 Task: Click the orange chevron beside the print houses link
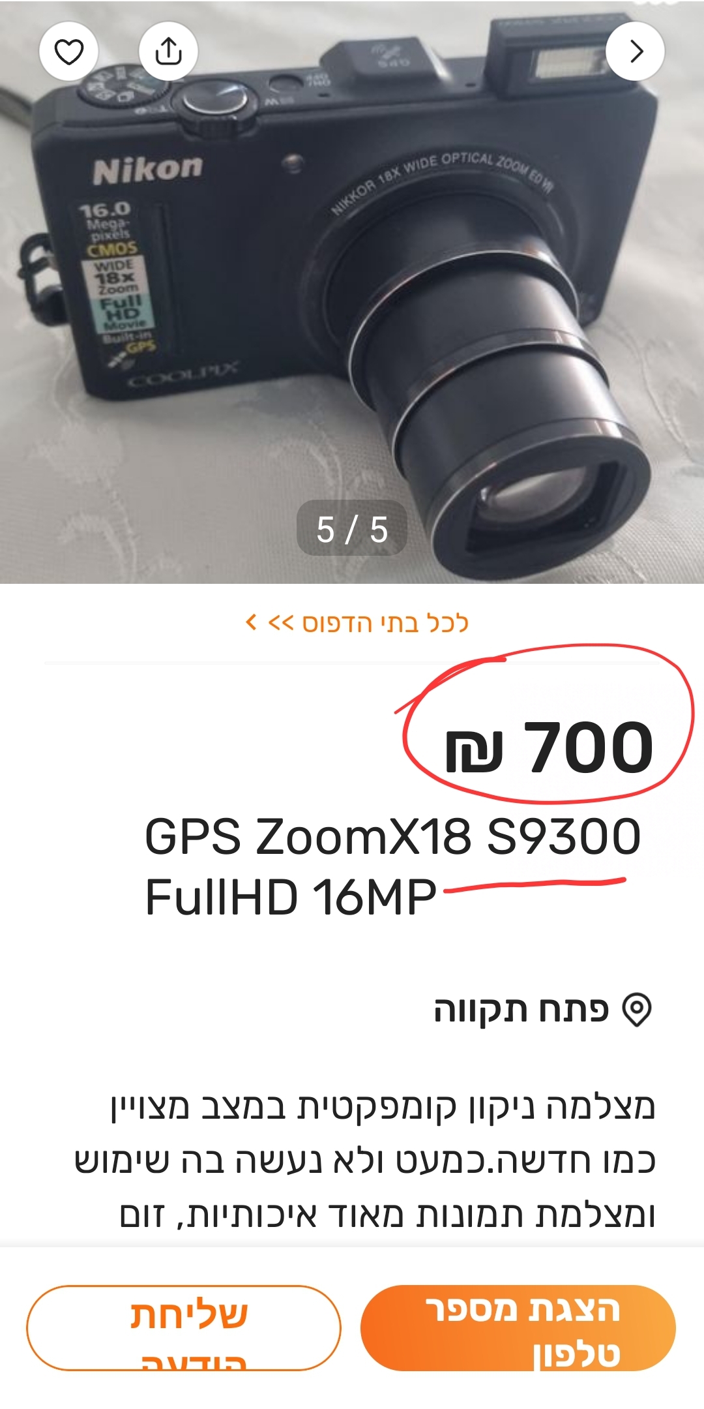click(252, 622)
